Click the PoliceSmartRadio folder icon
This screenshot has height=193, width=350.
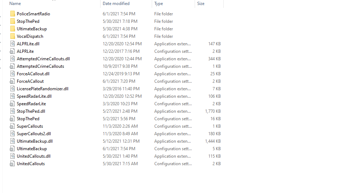click(13, 14)
